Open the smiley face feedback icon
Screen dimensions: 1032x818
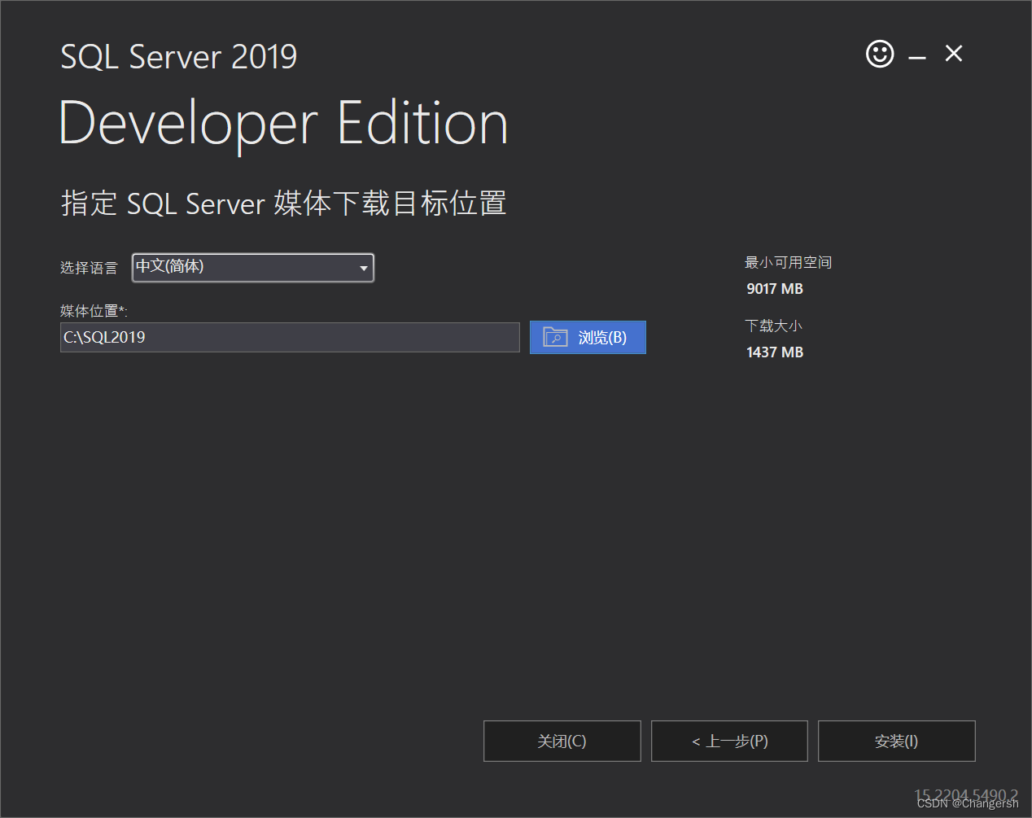coord(879,54)
